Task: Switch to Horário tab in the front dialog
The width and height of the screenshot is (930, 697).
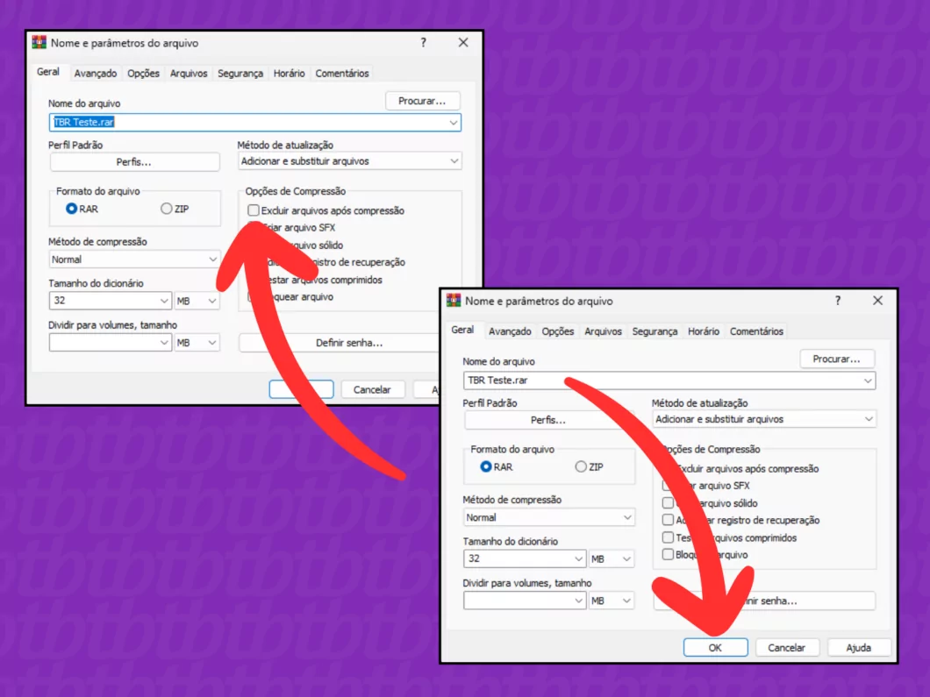Action: coord(704,331)
